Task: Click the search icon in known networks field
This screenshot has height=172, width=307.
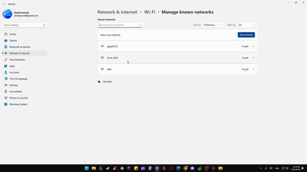Action: 140,25
